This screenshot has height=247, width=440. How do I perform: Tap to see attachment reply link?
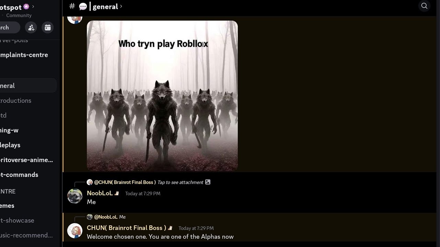[x=180, y=182]
